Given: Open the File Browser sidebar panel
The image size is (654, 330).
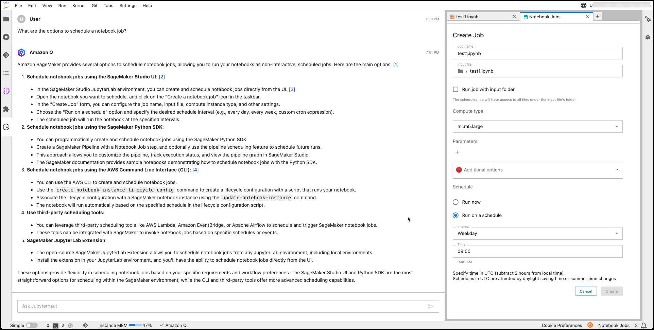Looking at the screenshot, I should tap(6, 19).
